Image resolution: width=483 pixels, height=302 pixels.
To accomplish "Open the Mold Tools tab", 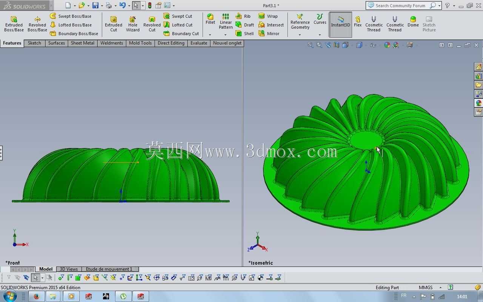I will point(140,43).
